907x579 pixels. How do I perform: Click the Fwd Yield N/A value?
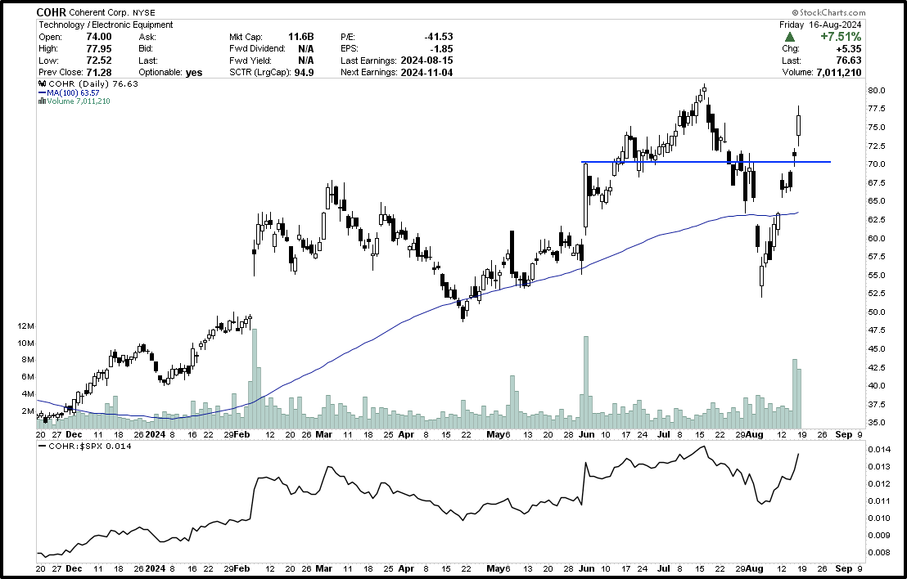coord(306,61)
